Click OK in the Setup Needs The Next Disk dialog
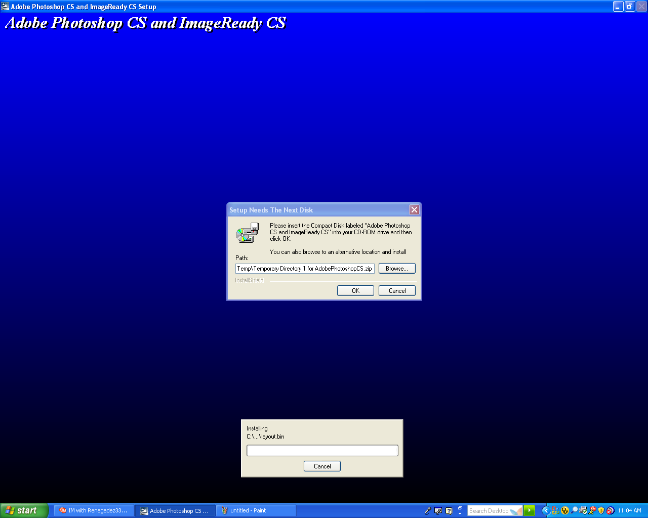Screen dimensions: 648x518 pyautogui.click(x=355, y=290)
